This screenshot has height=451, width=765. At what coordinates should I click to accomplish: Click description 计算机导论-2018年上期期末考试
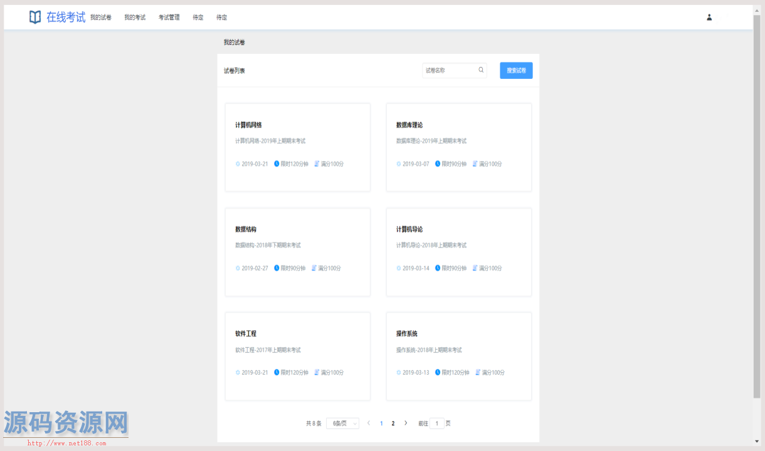[431, 246]
